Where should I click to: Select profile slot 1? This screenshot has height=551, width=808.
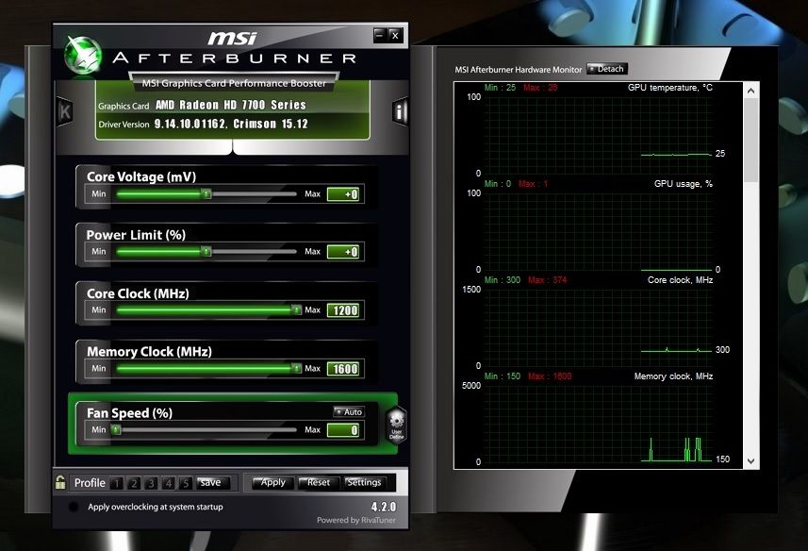click(x=117, y=483)
